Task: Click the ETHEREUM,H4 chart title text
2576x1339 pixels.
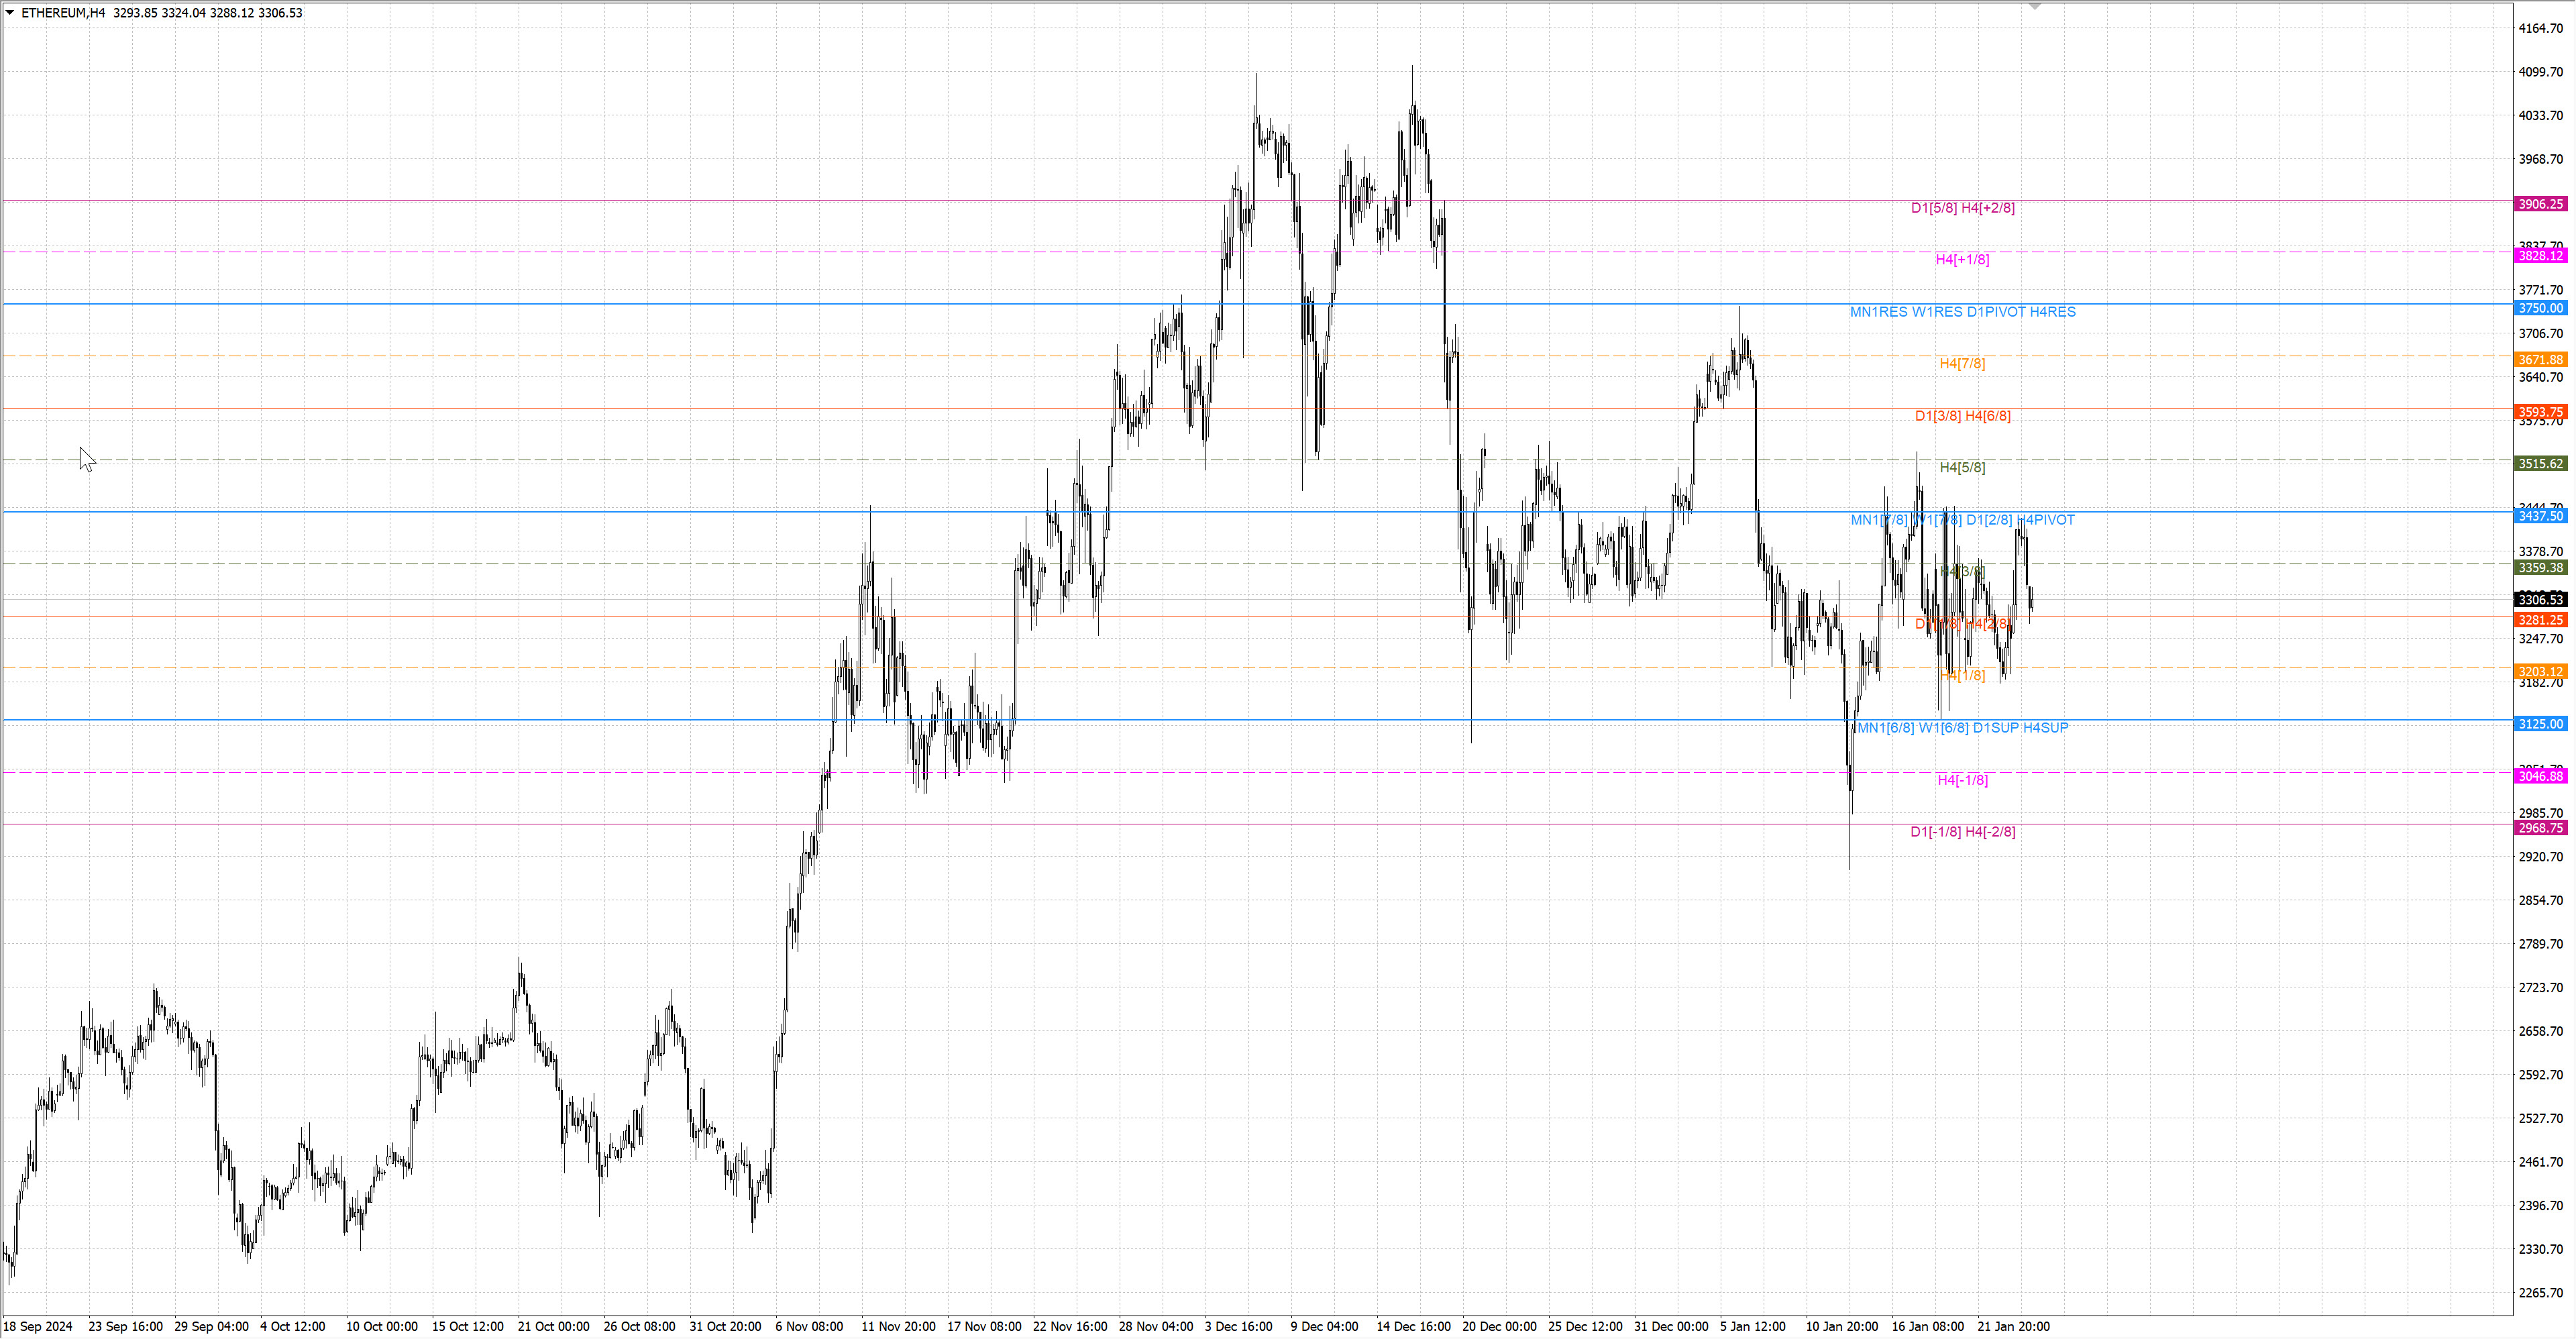Action: pyautogui.click(x=63, y=13)
